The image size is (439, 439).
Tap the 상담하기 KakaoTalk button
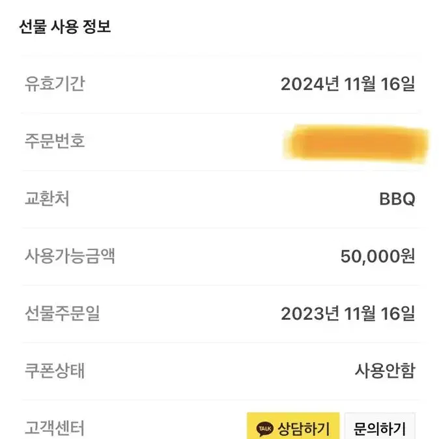coord(293,426)
